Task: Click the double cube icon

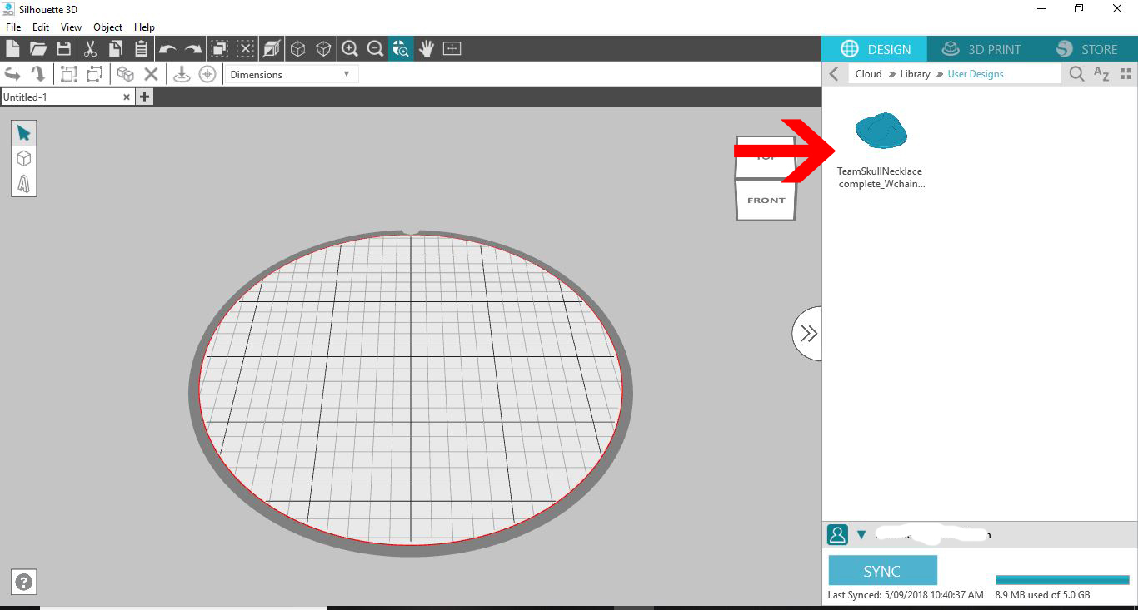Action: 126,74
